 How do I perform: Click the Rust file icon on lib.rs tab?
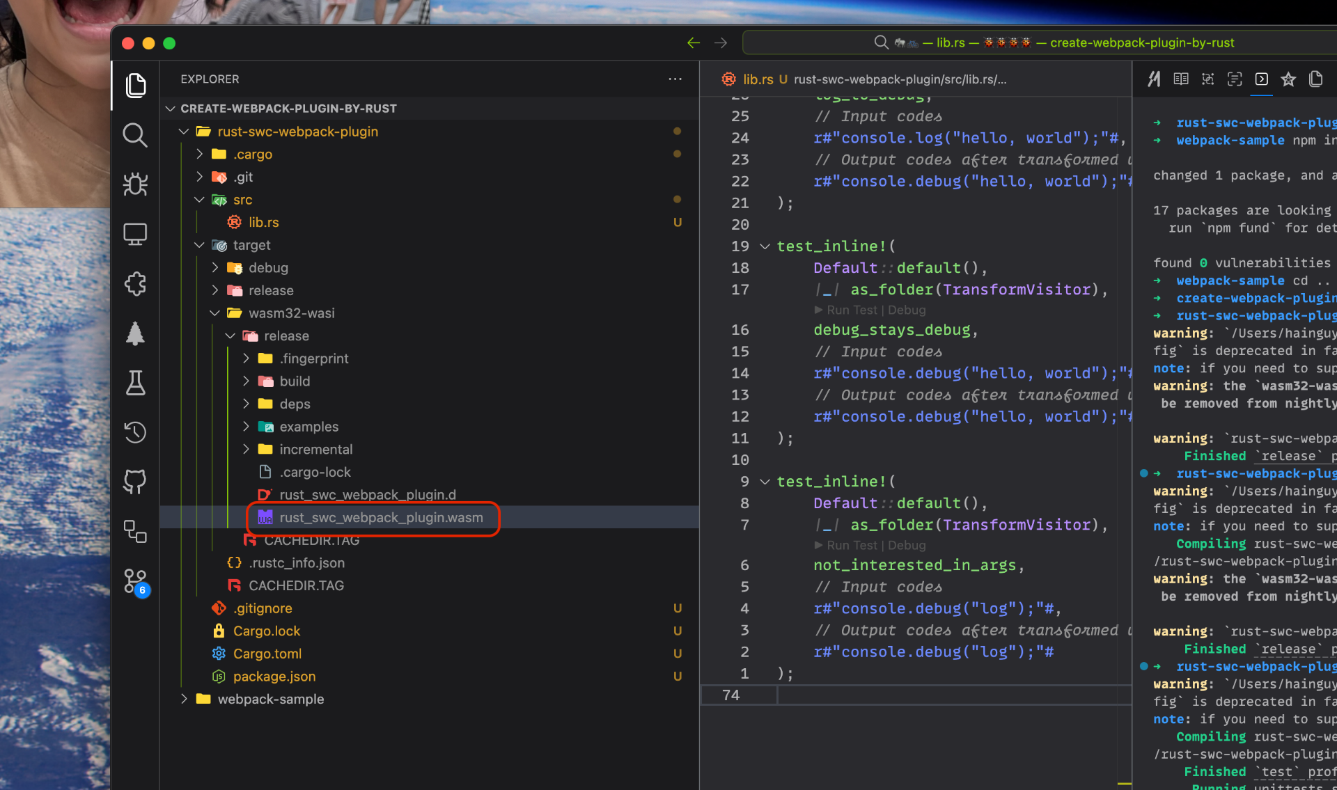728,79
